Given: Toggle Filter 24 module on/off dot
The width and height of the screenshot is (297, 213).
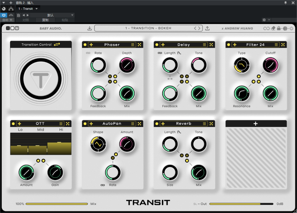Looking at the screenshot, I should [x=229, y=45].
